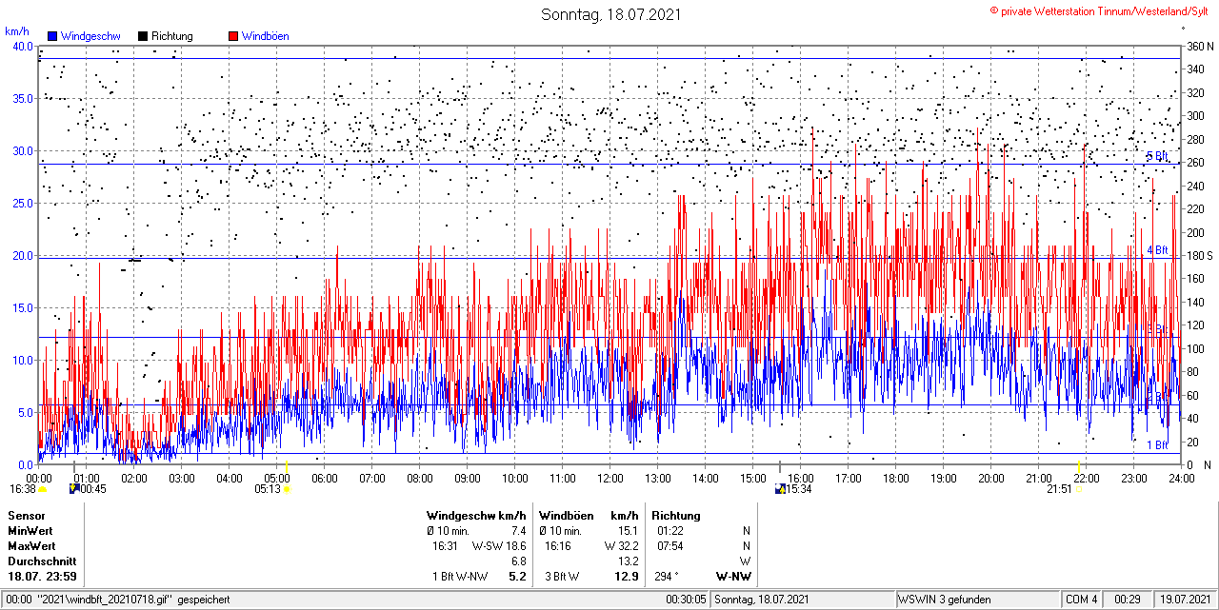Click the km/h axis unit label
1219x610 pixels.
(17, 31)
